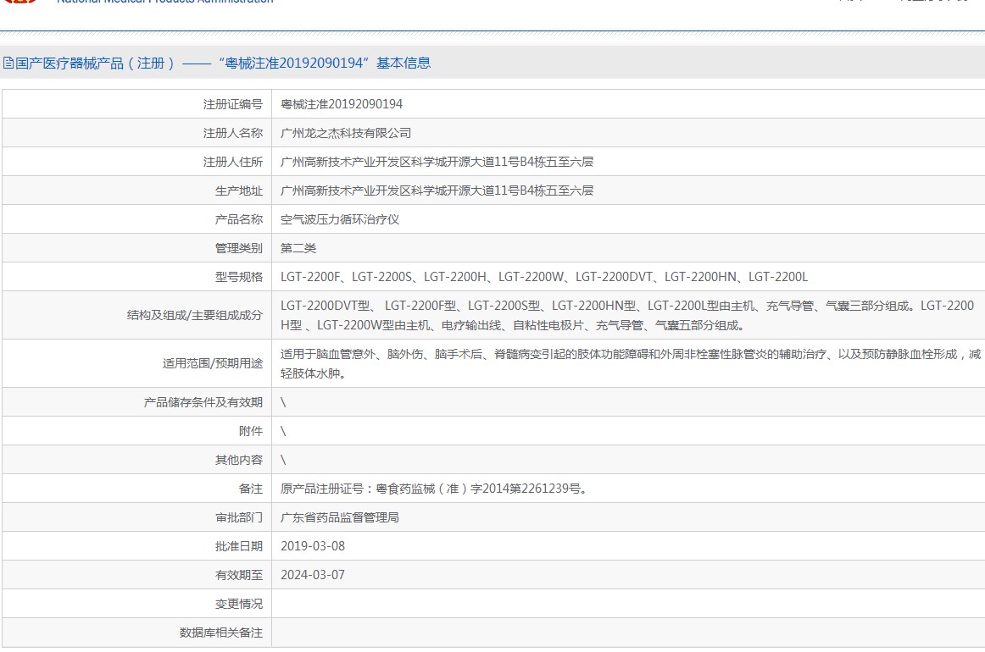The height and width of the screenshot is (652, 985).
Task: Select the expiry date 2024-03-07
Action: tap(313, 575)
